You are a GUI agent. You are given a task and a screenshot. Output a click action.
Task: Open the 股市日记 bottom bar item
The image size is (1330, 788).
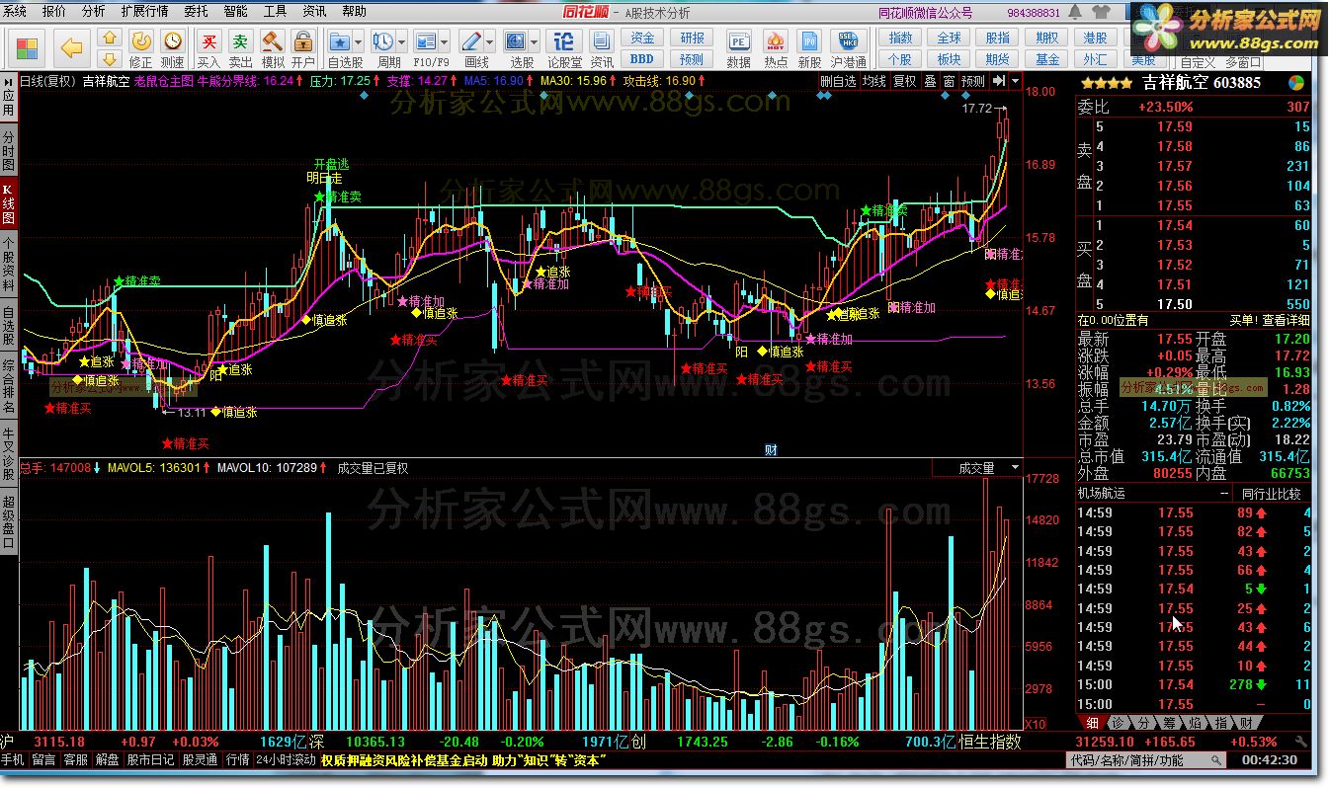150,760
